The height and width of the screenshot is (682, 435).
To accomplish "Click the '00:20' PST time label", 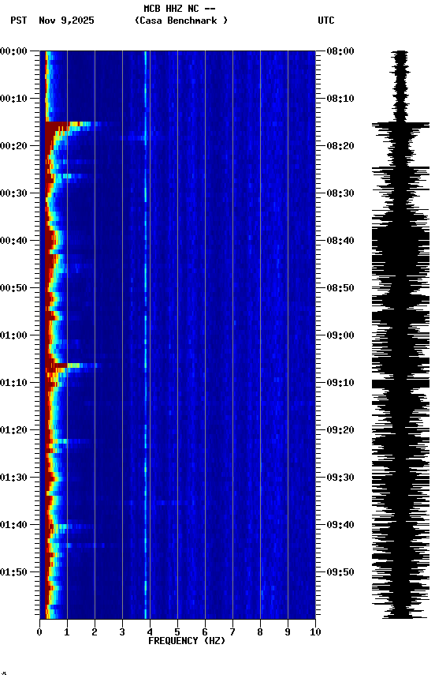I will tap(13, 146).
